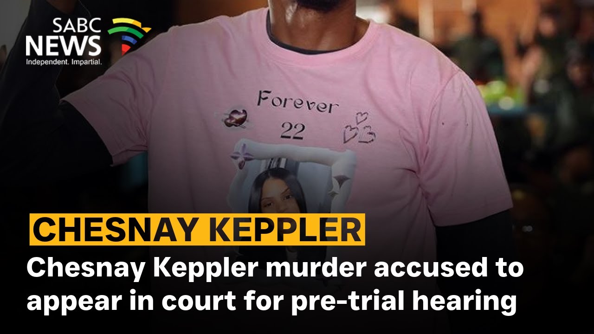Click the number 22 on the shirt
The height and width of the screenshot is (334, 594).
pos(293,132)
